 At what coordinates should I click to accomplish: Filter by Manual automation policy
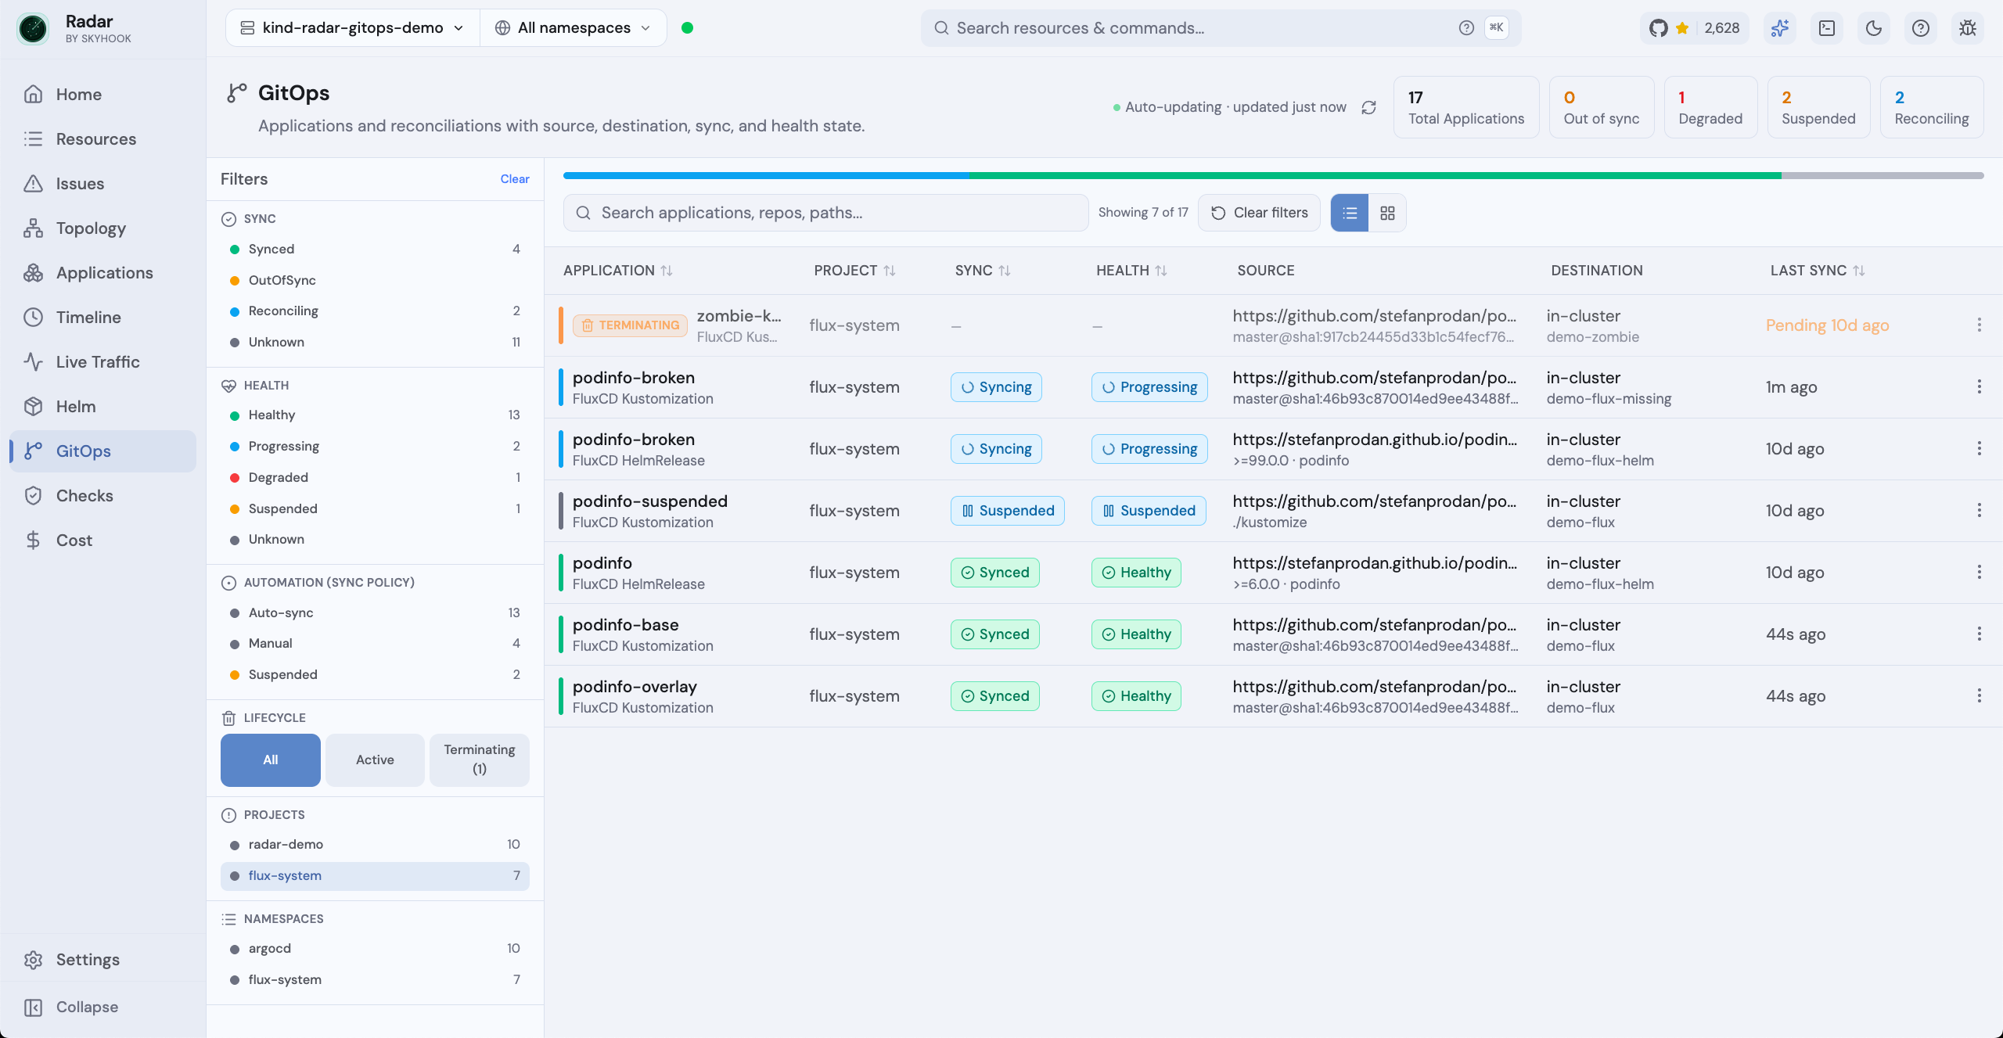pyautogui.click(x=375, y=644)
